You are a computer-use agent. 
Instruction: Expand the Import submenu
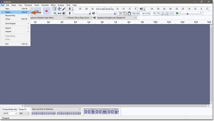pos(15,31)
